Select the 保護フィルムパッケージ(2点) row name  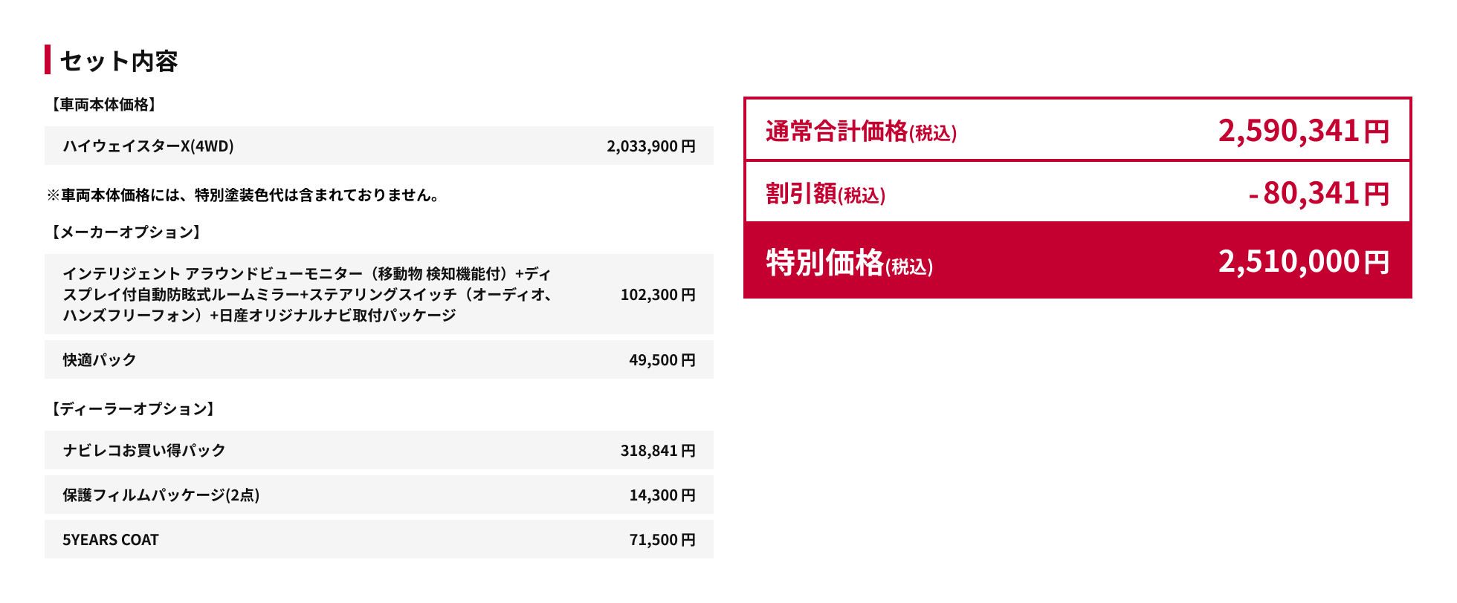tap(161, 495)
